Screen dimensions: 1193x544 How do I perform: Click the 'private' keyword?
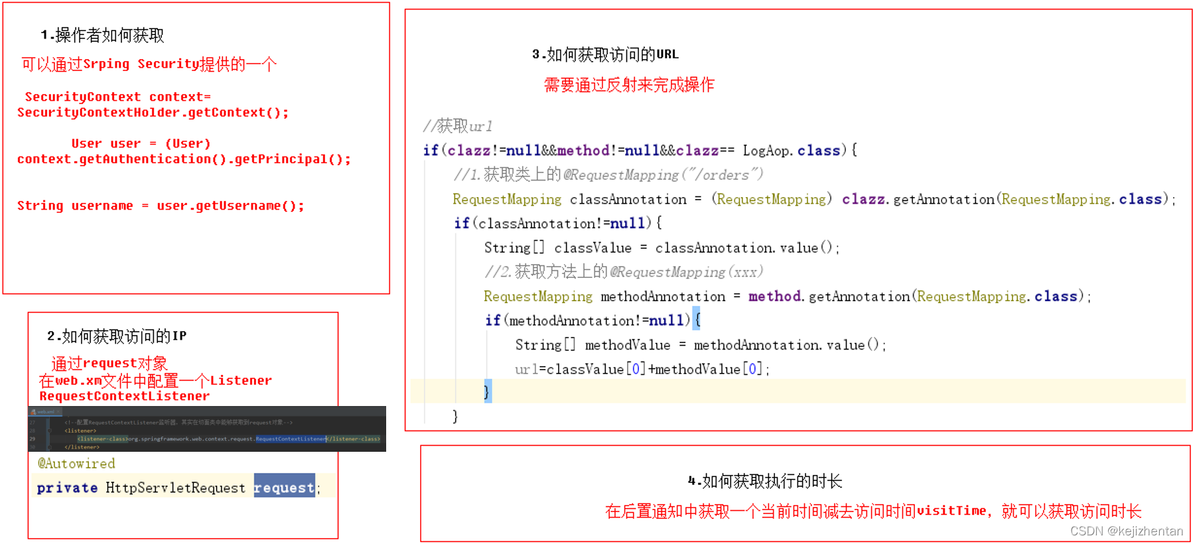point(67,488)
